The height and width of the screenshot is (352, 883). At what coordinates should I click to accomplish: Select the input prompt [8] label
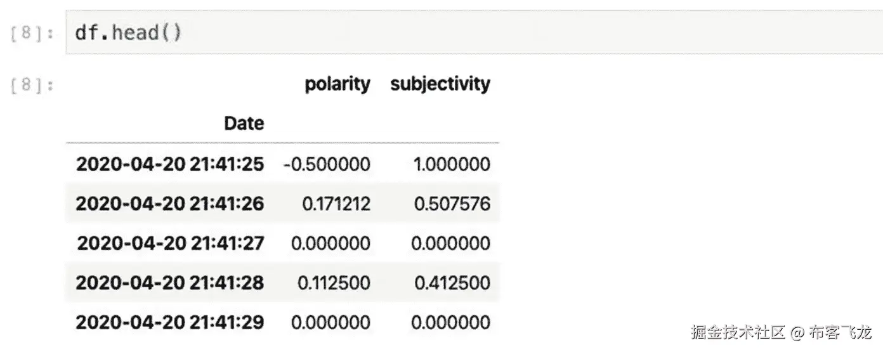click(31, 33)
